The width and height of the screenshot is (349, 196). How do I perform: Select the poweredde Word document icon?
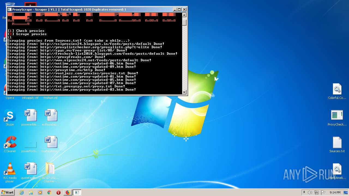tap(30, 118)
